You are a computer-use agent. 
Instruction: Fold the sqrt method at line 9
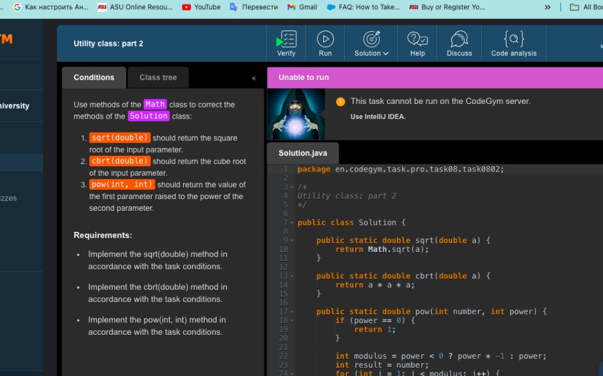click(x=292, y=240)
